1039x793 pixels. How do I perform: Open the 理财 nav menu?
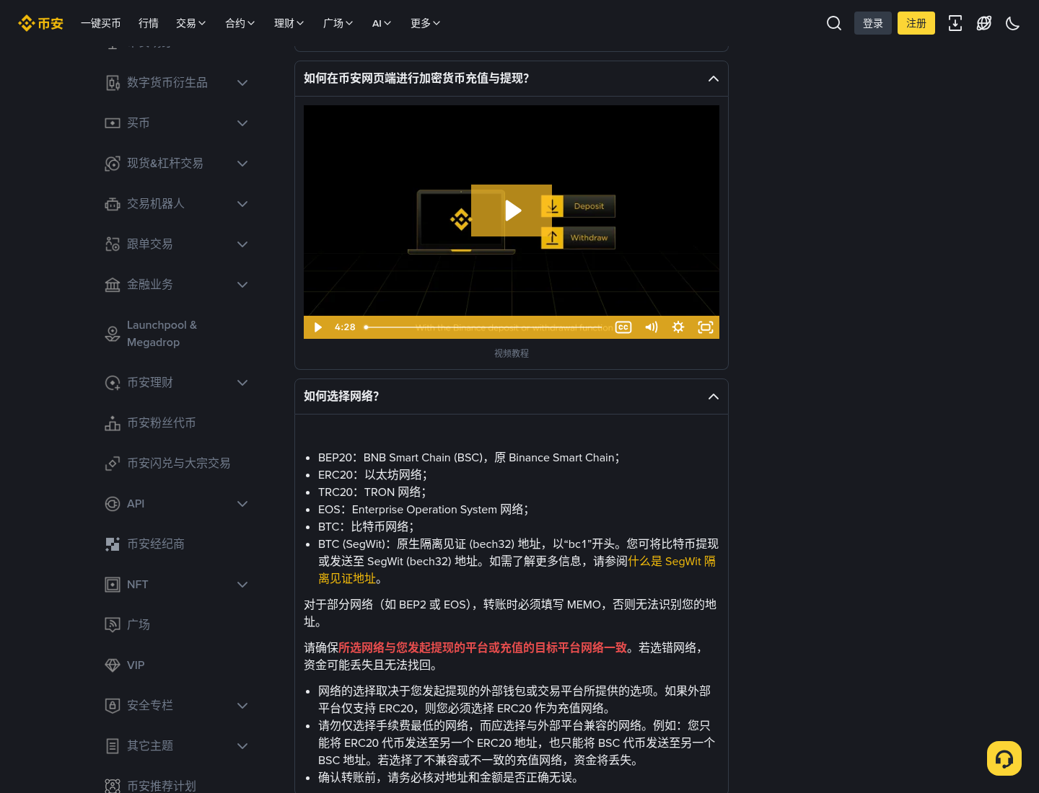(289, 23)
